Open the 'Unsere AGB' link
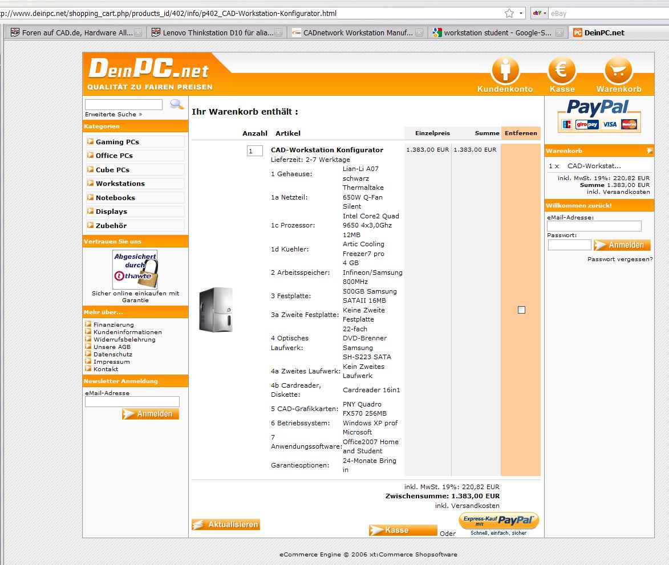Screen dimensions: 669x565 (x=112, y=347)
